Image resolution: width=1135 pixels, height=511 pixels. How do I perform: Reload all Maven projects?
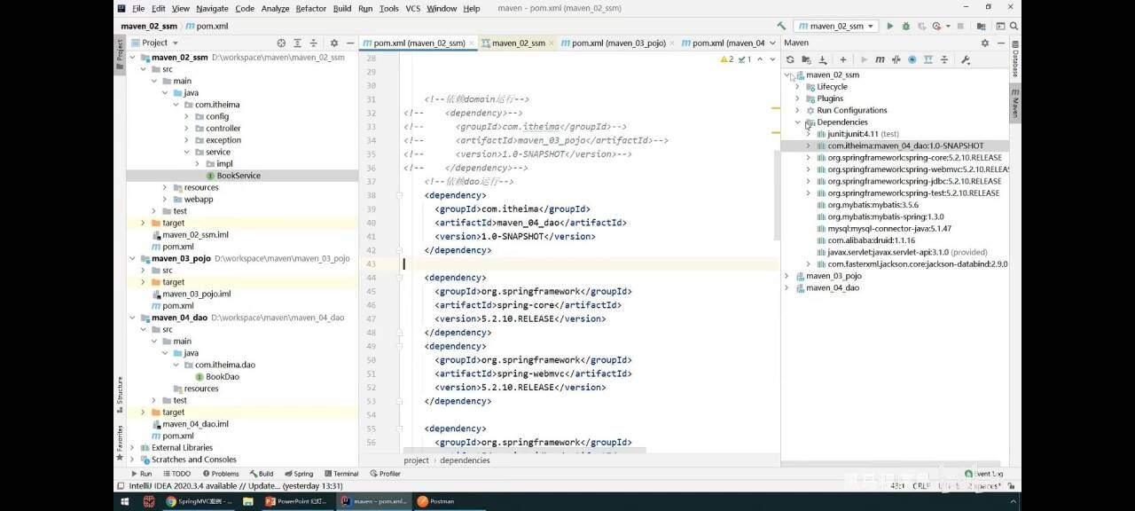pyautogui.click(x=790, y=59)
